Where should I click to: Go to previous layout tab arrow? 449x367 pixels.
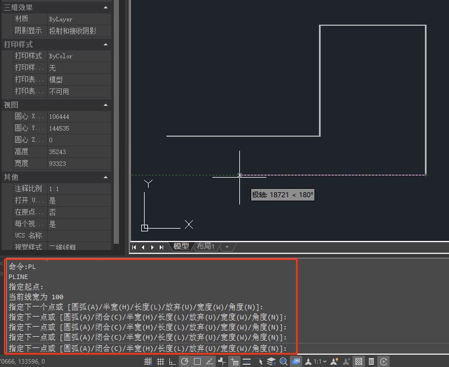coord(143,247)
